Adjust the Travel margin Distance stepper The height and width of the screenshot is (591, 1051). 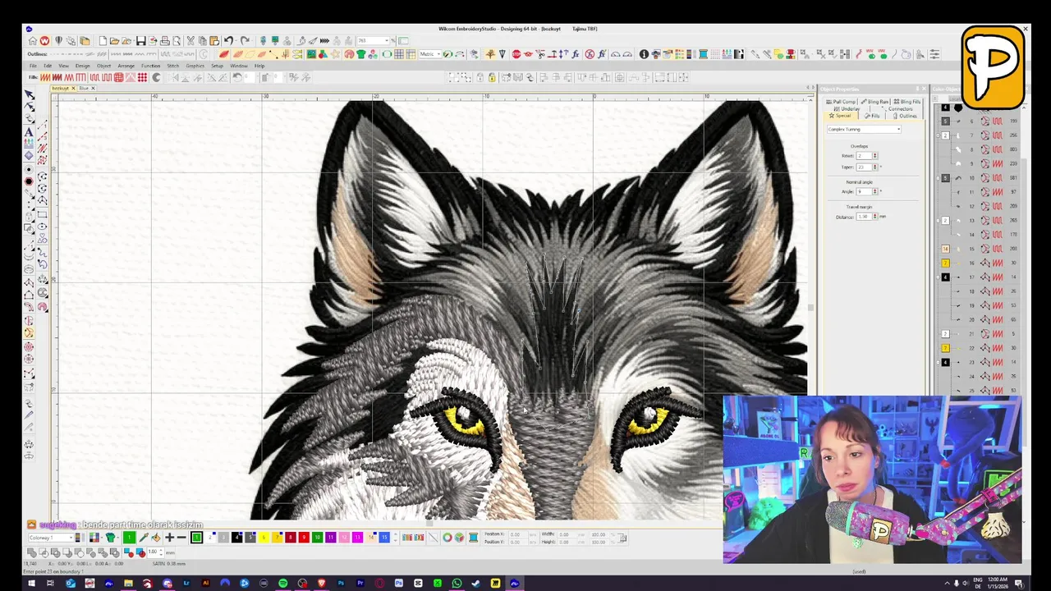click(875, 216)
